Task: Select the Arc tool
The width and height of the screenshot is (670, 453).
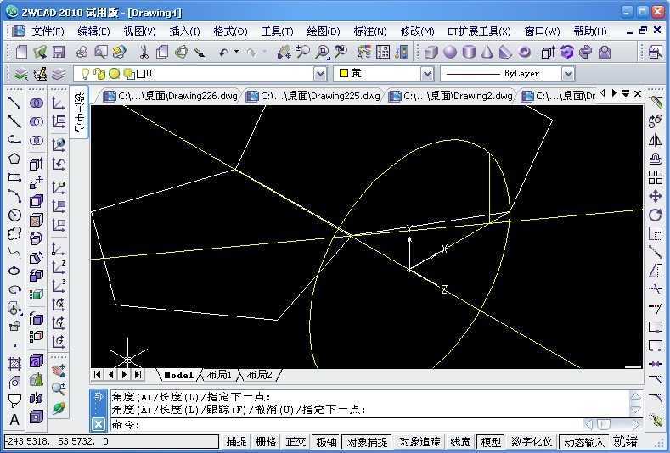Action: tap(14, 196)
